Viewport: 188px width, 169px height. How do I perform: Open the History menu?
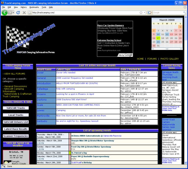pos(23,7)
